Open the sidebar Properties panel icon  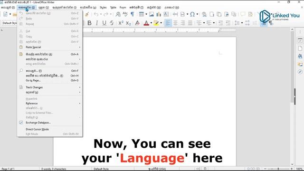click(x=300, y=40)
